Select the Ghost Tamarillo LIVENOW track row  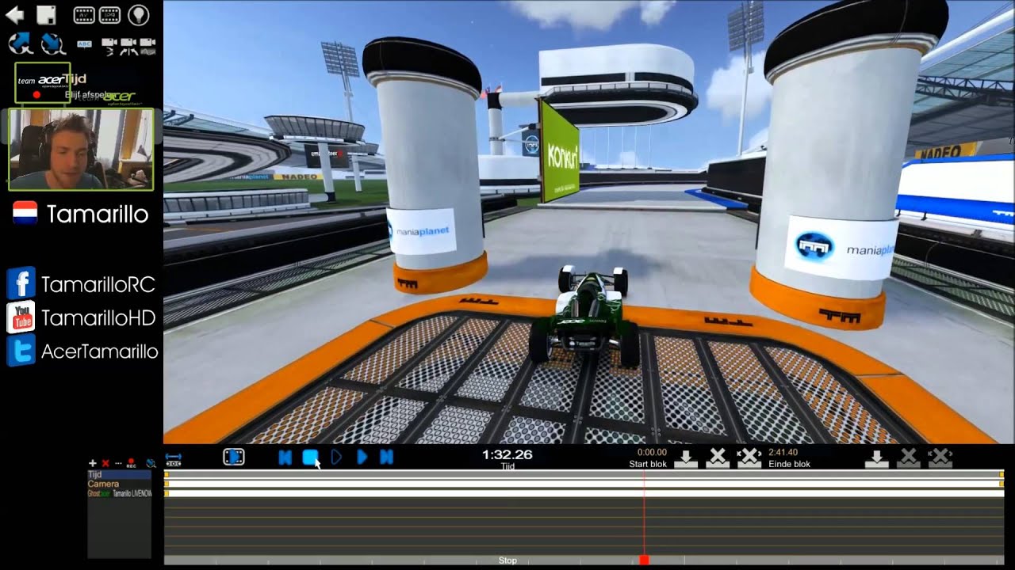(119, 493)
